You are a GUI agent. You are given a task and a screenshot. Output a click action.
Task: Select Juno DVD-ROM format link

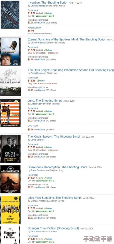click(x=33, y=126)
